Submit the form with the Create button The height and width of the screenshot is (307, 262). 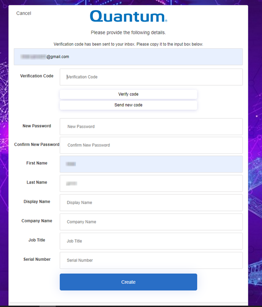128,282
